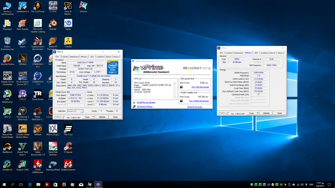Open Bench tab in left CPU-Z window
Screen dimensions: 335x188
pos(109,57)
